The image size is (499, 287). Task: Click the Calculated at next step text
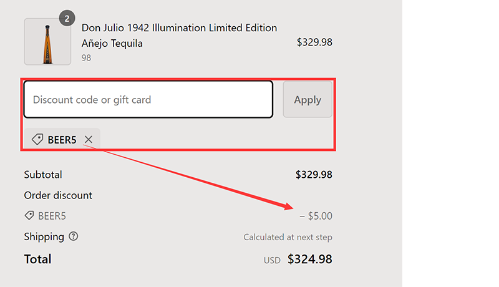(288, 237)
